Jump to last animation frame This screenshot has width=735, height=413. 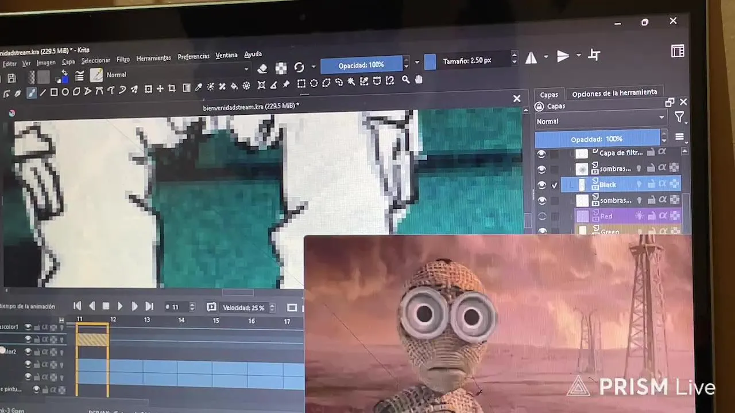click(149, 307)
